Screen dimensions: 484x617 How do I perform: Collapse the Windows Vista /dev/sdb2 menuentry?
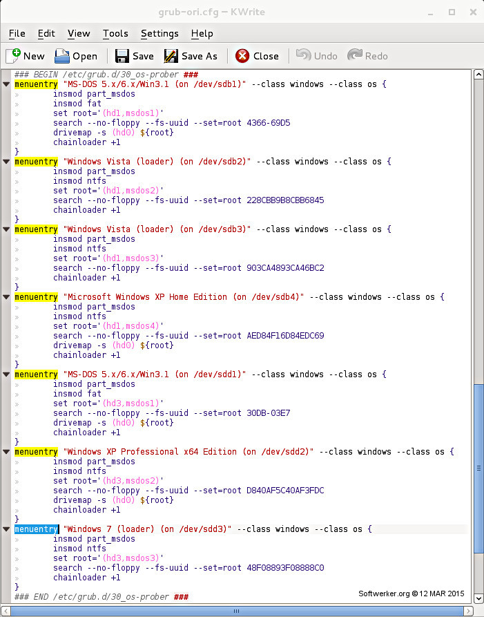pos(6,162)
